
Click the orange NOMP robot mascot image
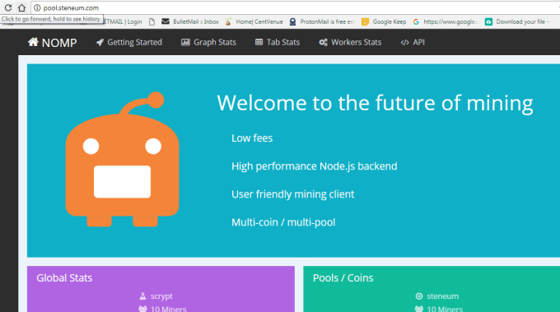point(122,159)
